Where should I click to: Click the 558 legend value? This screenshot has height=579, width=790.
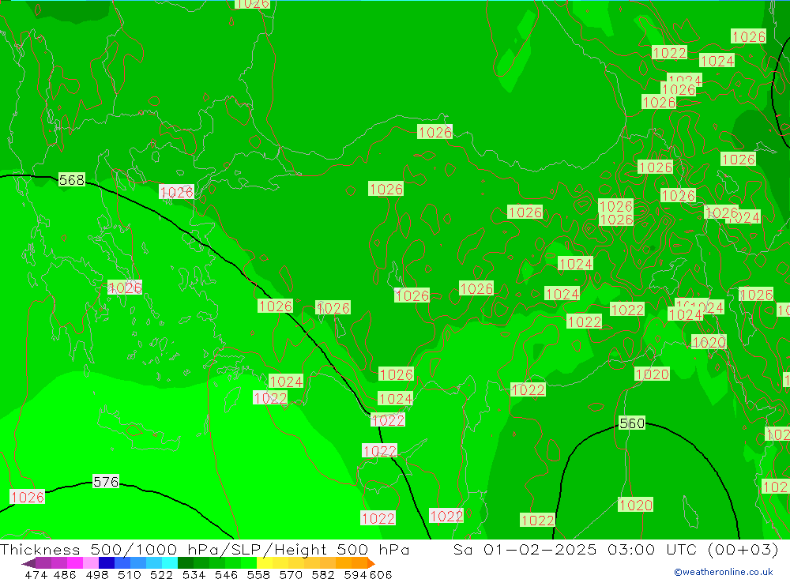point(258,574)
